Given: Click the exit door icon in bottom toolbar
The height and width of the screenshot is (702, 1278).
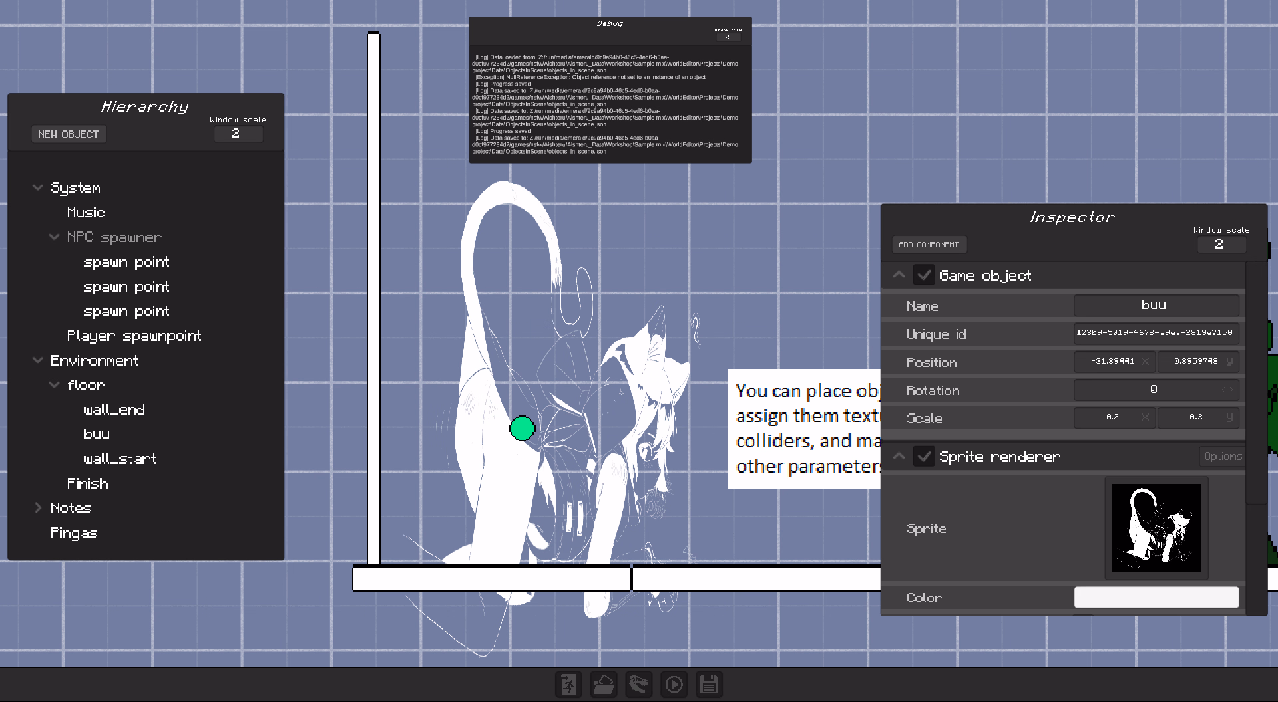Looking at the screenshot, I should point(568,684).
